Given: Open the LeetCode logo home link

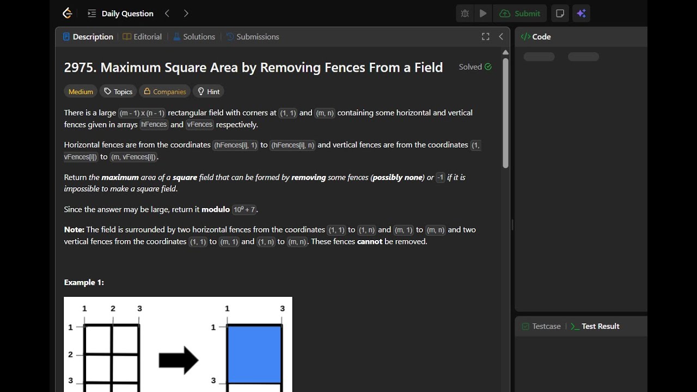Looking at the screenshot, I should 67,13.
